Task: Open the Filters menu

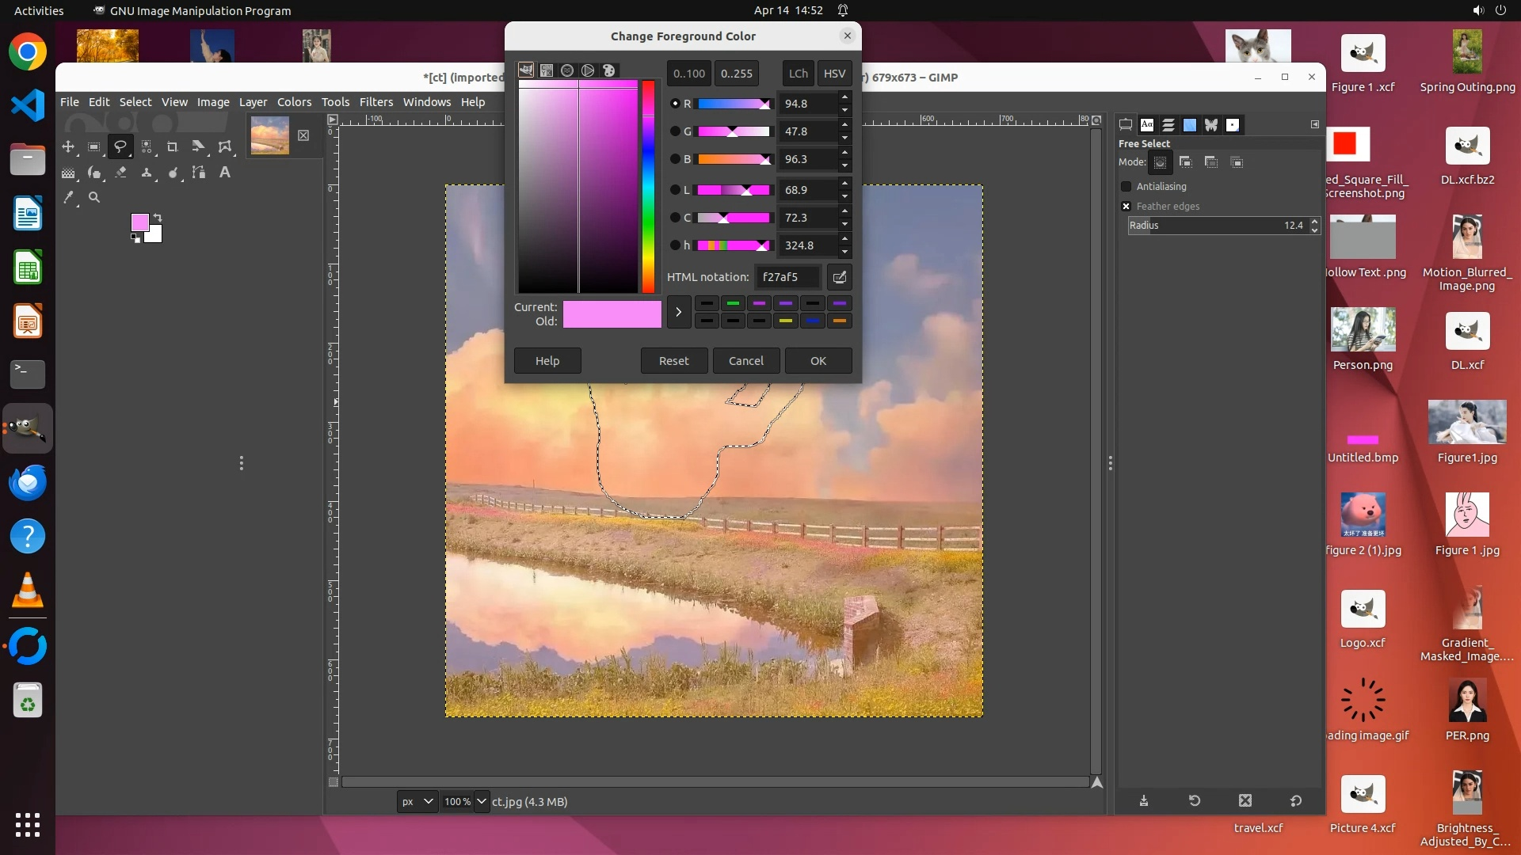Action: pos(375,102)
